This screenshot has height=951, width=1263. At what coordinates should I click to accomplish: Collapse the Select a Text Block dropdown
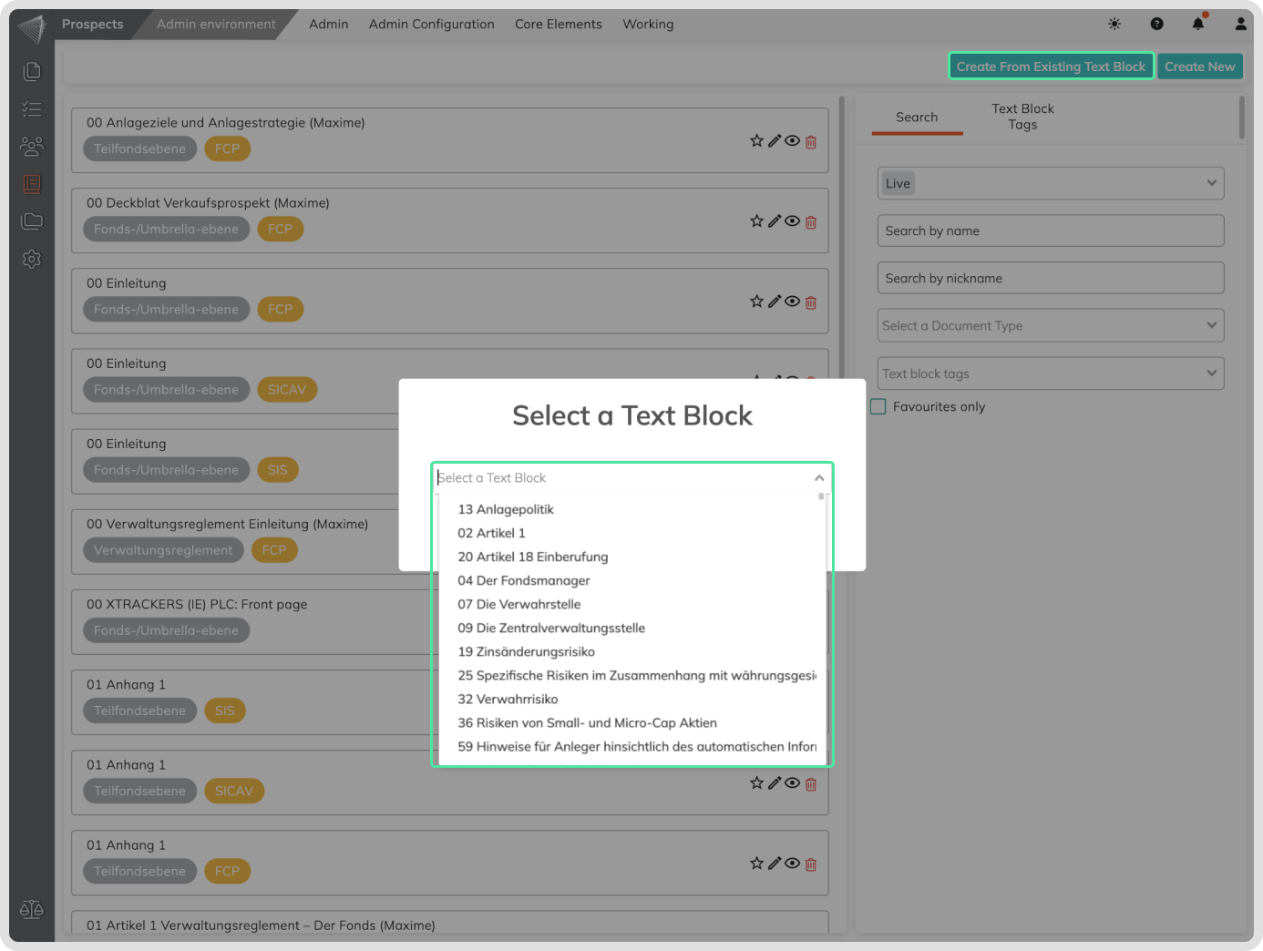[819, 478]
